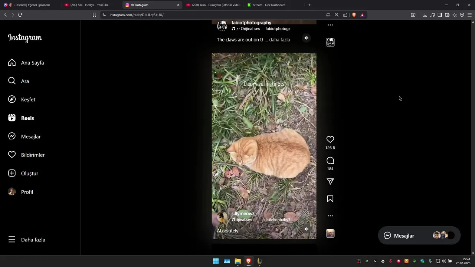Click the littlelionbaby7 audio credit
The width and height of the screenshot is (475, 267).
[x=278, y=220]
